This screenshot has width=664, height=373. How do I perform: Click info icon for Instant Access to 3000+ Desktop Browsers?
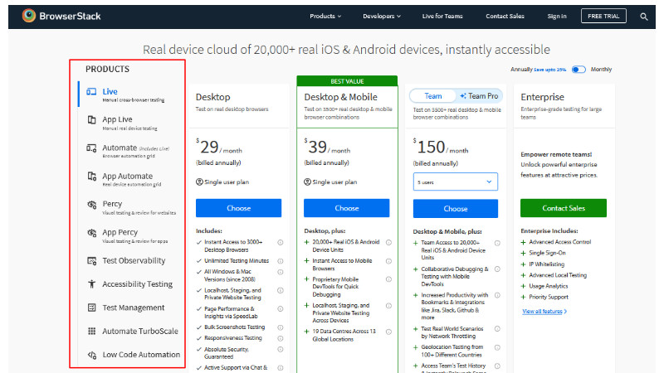tap(281, 242)
